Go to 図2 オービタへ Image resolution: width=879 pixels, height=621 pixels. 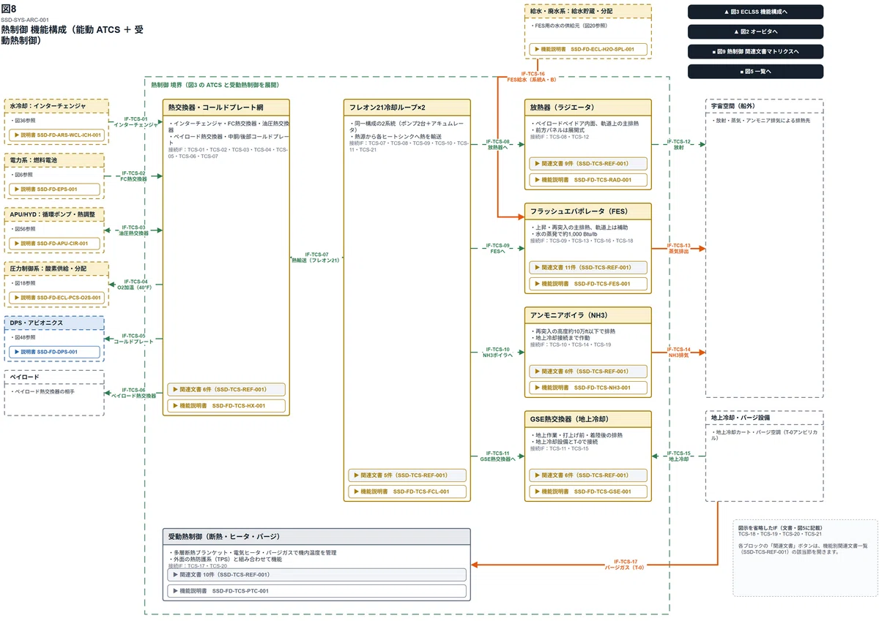(755, 31)
